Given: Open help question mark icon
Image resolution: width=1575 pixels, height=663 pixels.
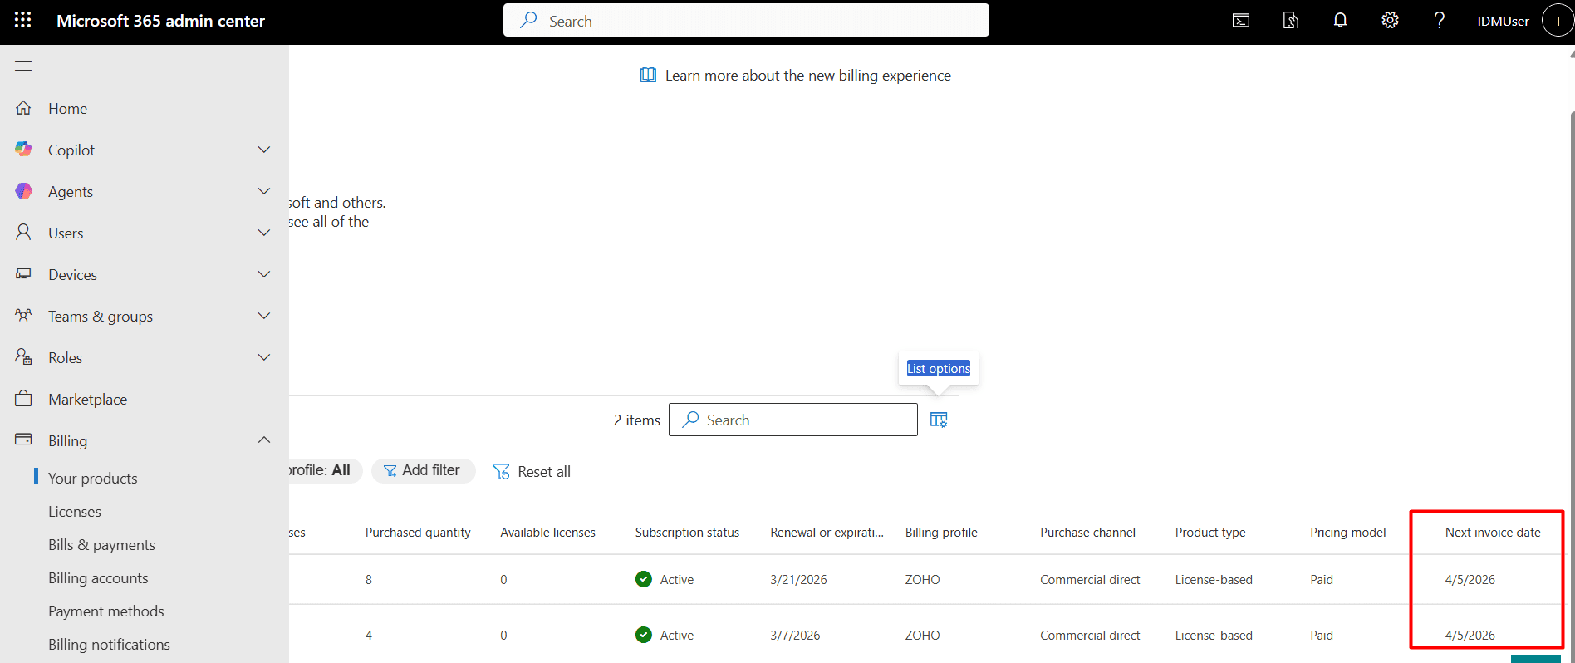Looking at the screenshot, I should pos(1440,21).
